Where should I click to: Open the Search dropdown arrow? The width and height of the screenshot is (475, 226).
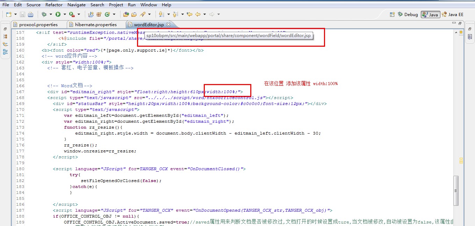pyautogui.click(x=149, y=14)
